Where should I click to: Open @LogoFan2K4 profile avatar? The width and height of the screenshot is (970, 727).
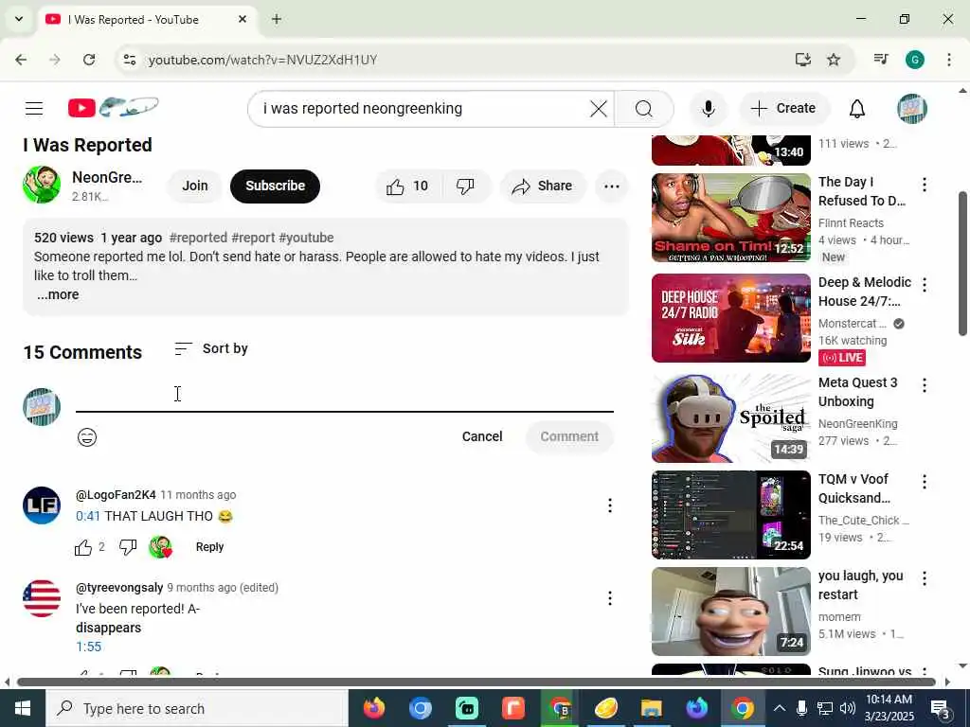[42, 505]
